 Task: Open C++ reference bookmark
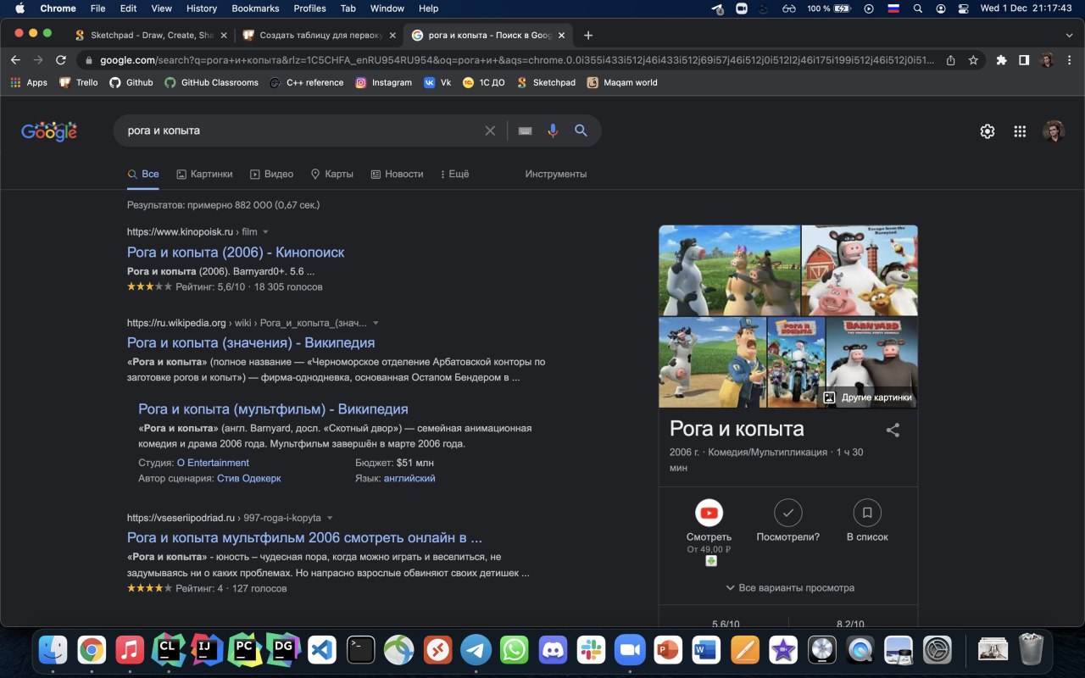click(x=307, y=82)
